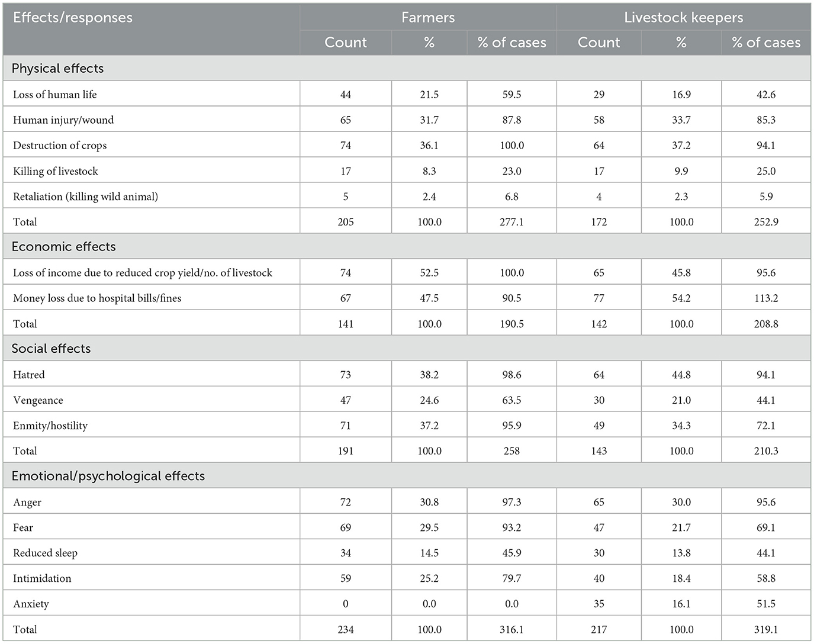The image size is (814, 644).
Task: Click the Intimidation row label
Action: (x=42, y=578)
